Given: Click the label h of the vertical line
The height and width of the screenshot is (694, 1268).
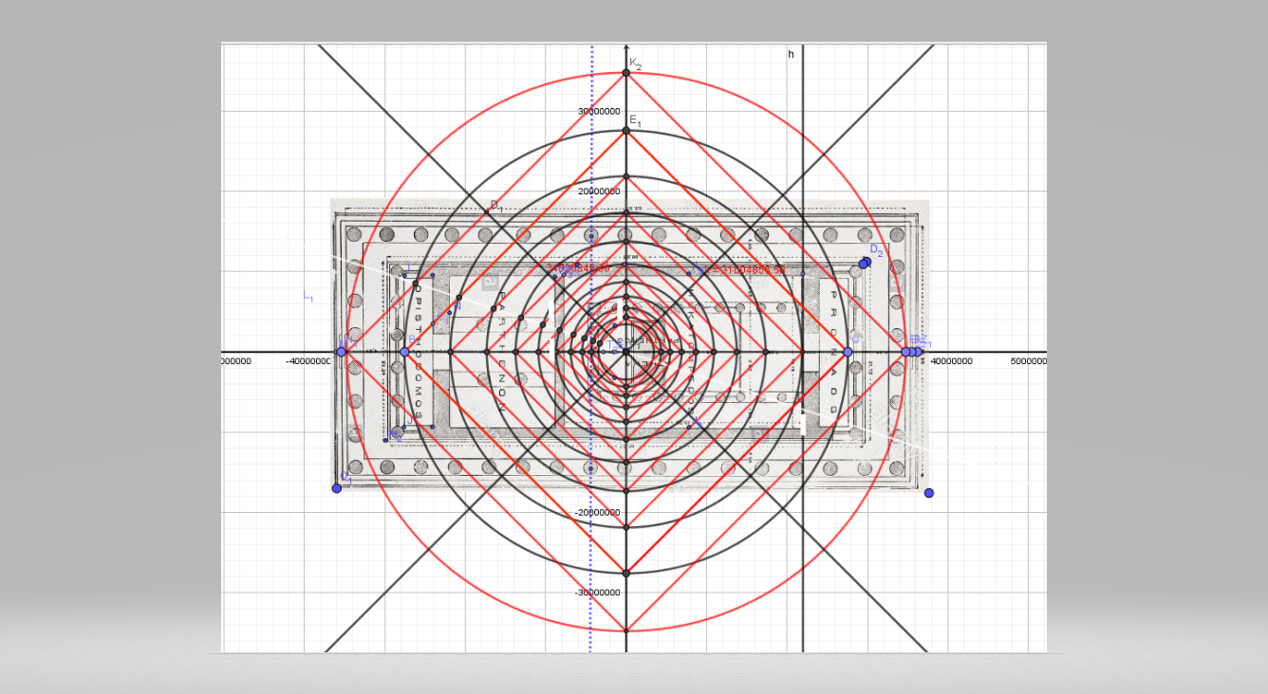Looking at the screenshot, I should click(791, 55).
